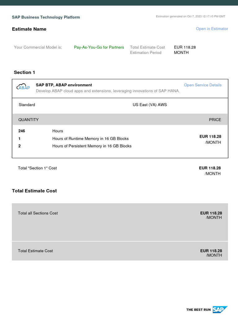Click the Total all Sections Cost row
The height and width of the screenshot is (317, 238).
tap(38, 213)
